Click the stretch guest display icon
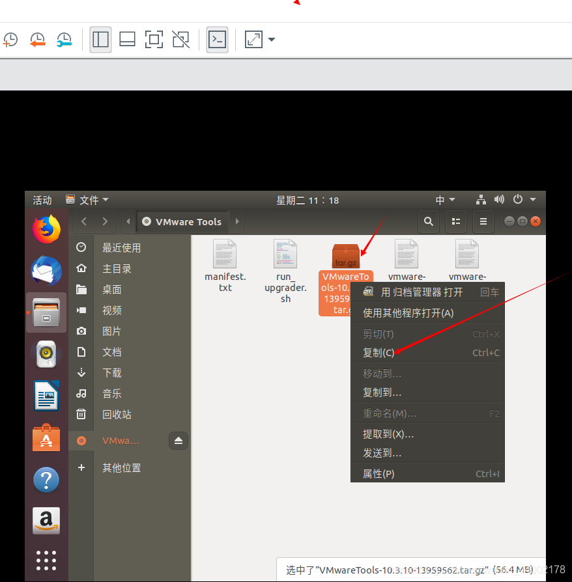 (x=253, y=40)
